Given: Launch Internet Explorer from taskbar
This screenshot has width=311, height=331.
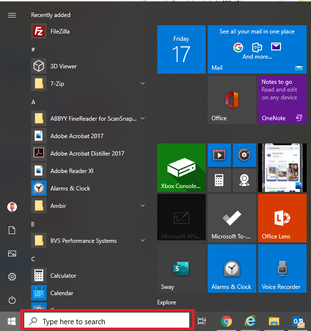Looking at the screenshot, I should click(x=250, y=321).
